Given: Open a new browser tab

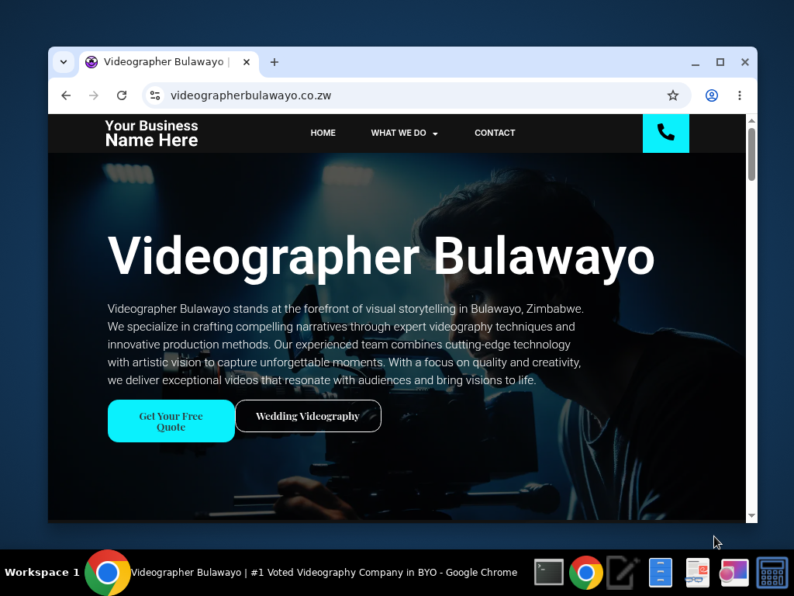Looking at the screenshot, I should pos(274,62).
